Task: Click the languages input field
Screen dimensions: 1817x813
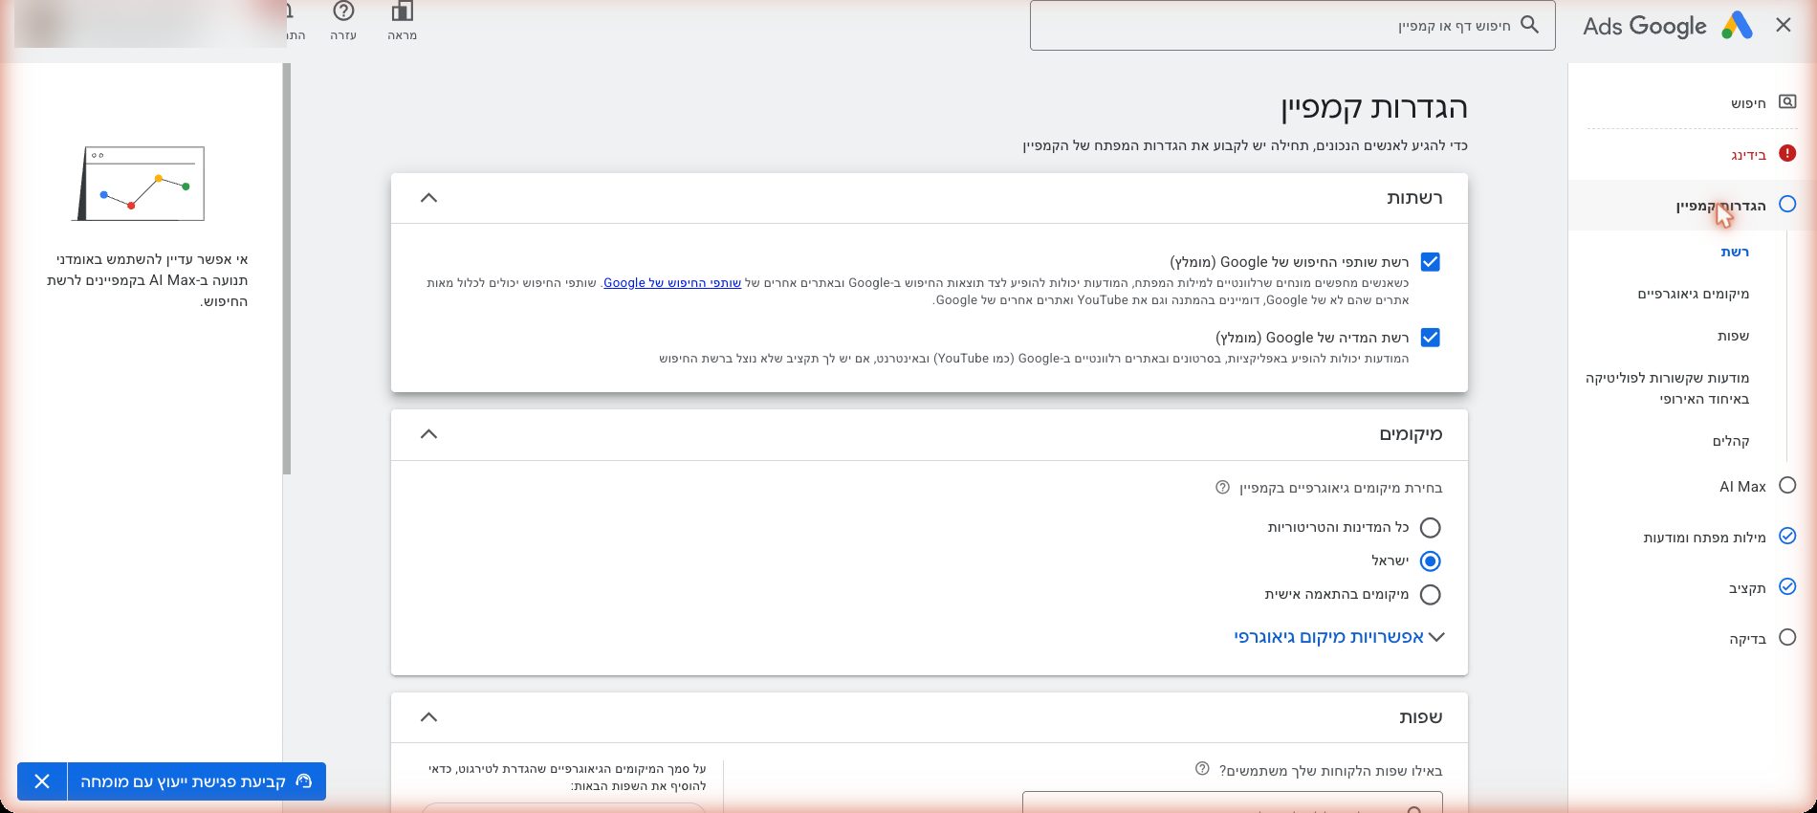Action: click(x=1233, y=802)
